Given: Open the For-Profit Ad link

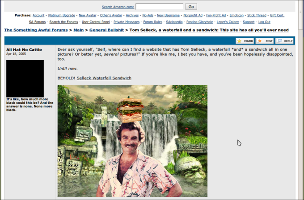Looking at the screenshot, I should [216, 15].
